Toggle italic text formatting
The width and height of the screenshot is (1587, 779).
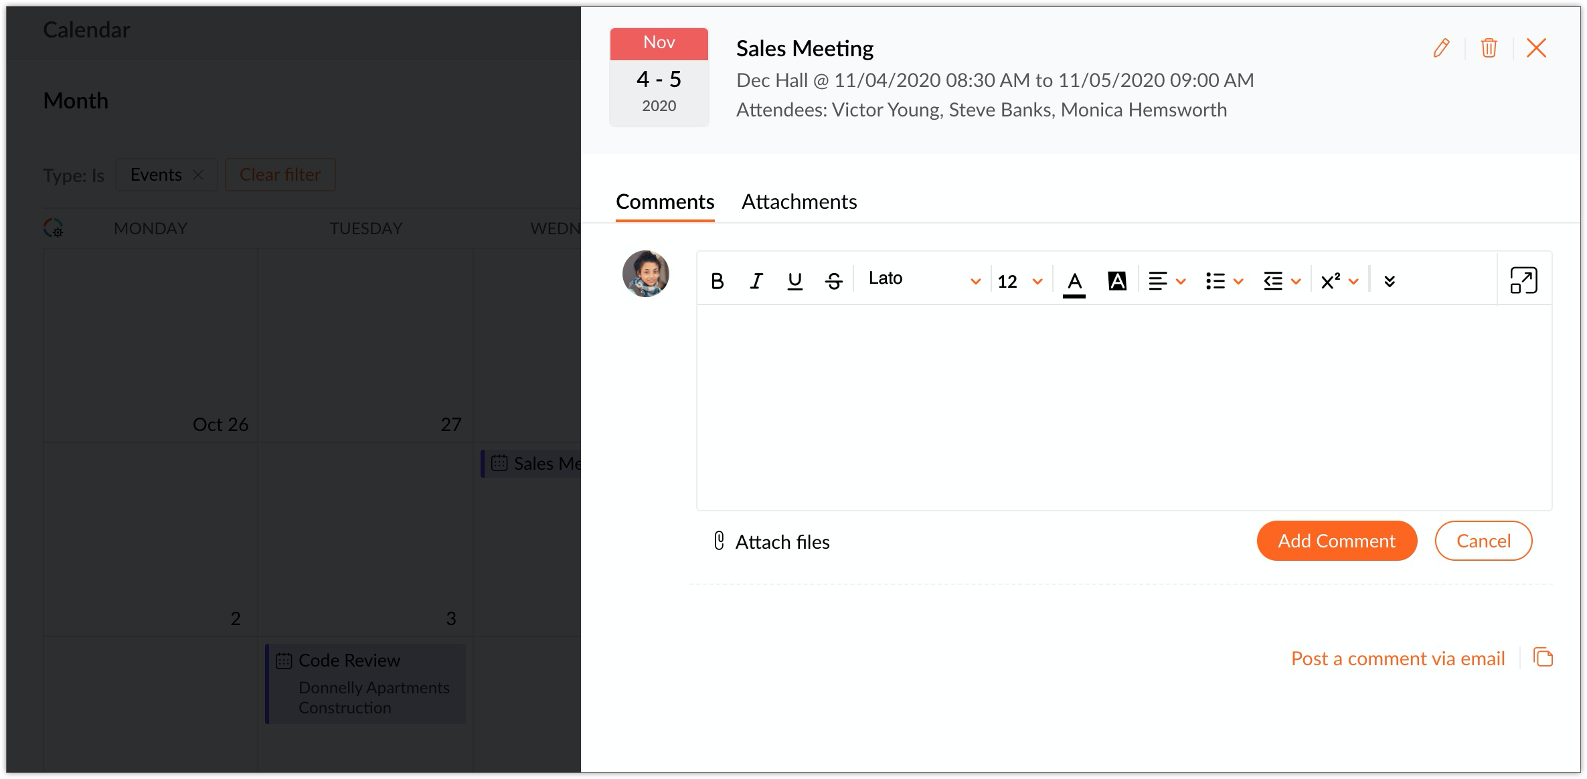tap(756, 281)
